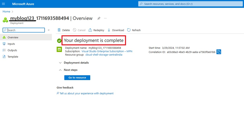Image resolution: width=244 pixels, height=122 pixels.
Task: Open the ellipsis more options menu
Action: (x=105, y=18)
